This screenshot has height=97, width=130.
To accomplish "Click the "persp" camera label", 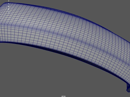I will coord(64,96).
